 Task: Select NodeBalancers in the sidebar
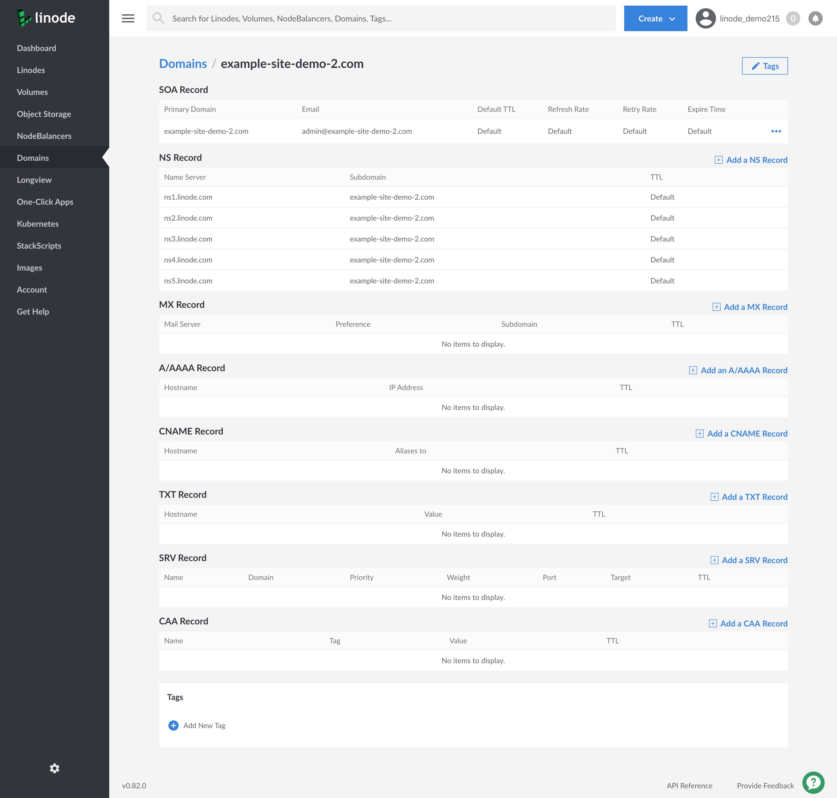[x=44, y=136]
